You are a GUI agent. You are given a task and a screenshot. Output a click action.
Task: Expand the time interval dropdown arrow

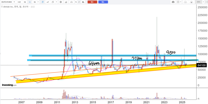(x=38, y=2)
